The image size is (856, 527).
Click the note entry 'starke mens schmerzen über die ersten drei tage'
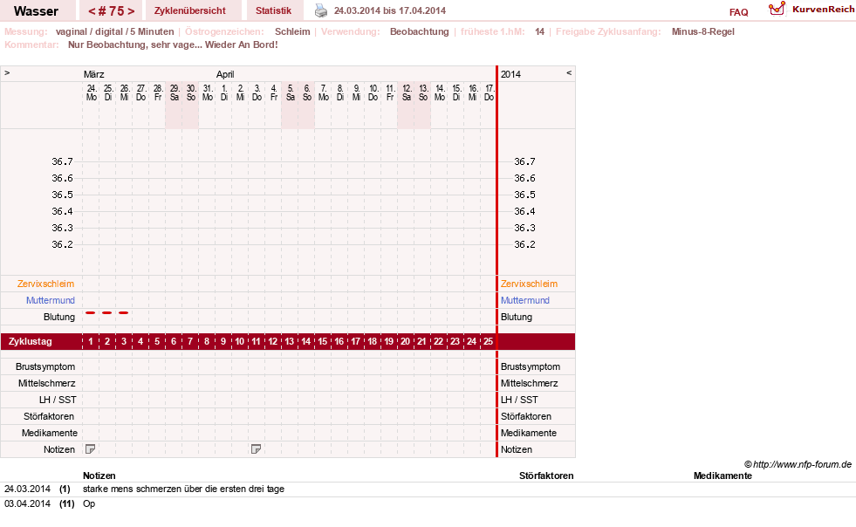pyautogui.click(x=183, y=489)
